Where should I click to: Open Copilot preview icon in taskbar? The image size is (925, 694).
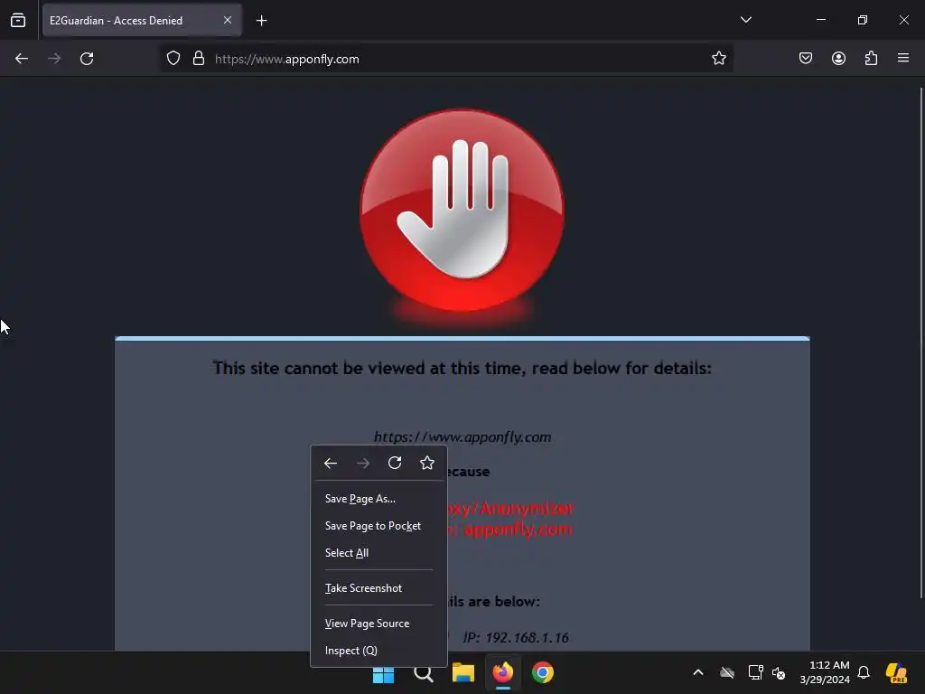896,672
